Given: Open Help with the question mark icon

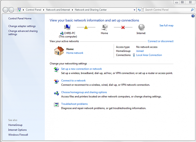Looking at the screenshot, I should [x=193, y=16].
